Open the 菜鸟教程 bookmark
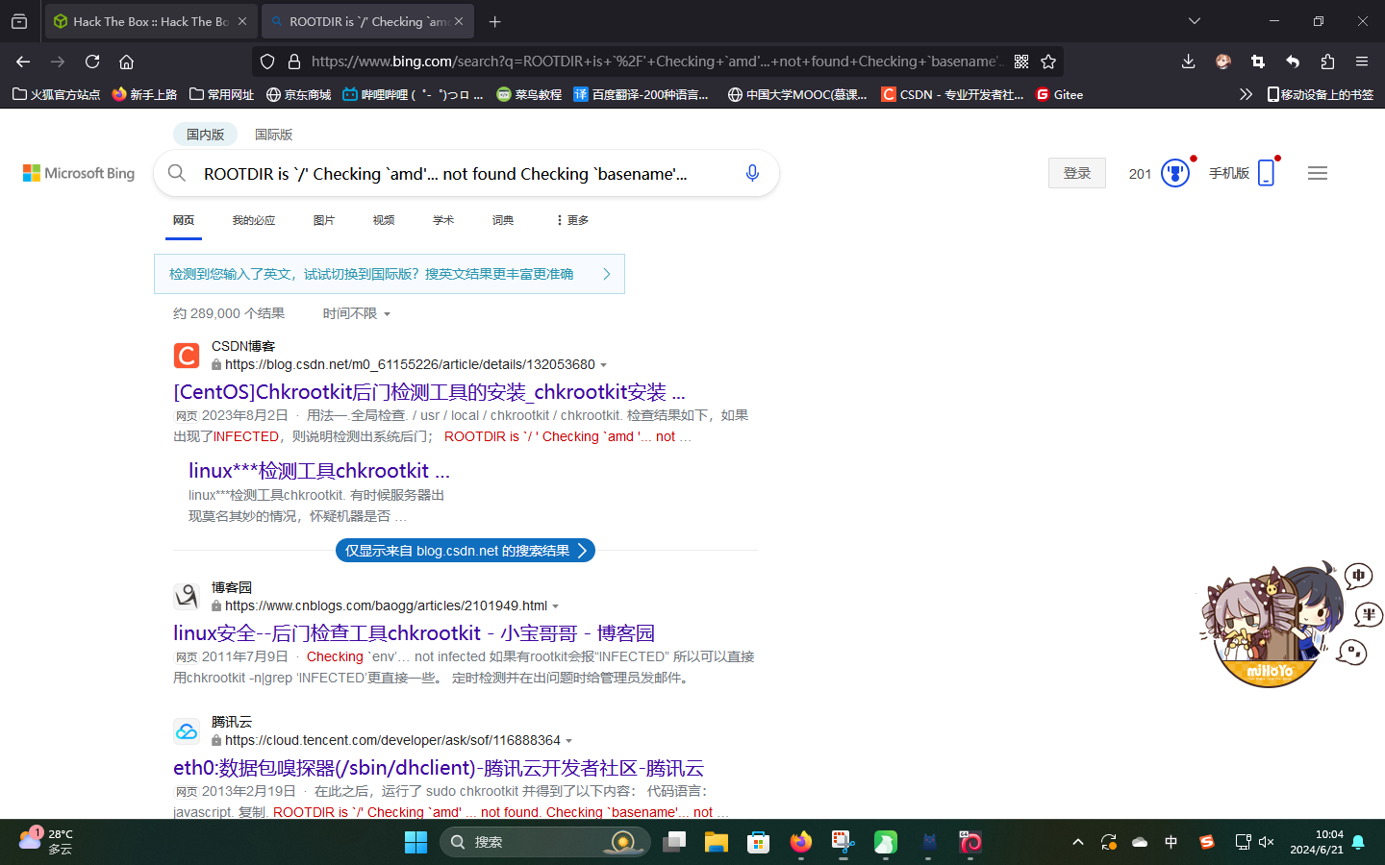 point(529,94)
